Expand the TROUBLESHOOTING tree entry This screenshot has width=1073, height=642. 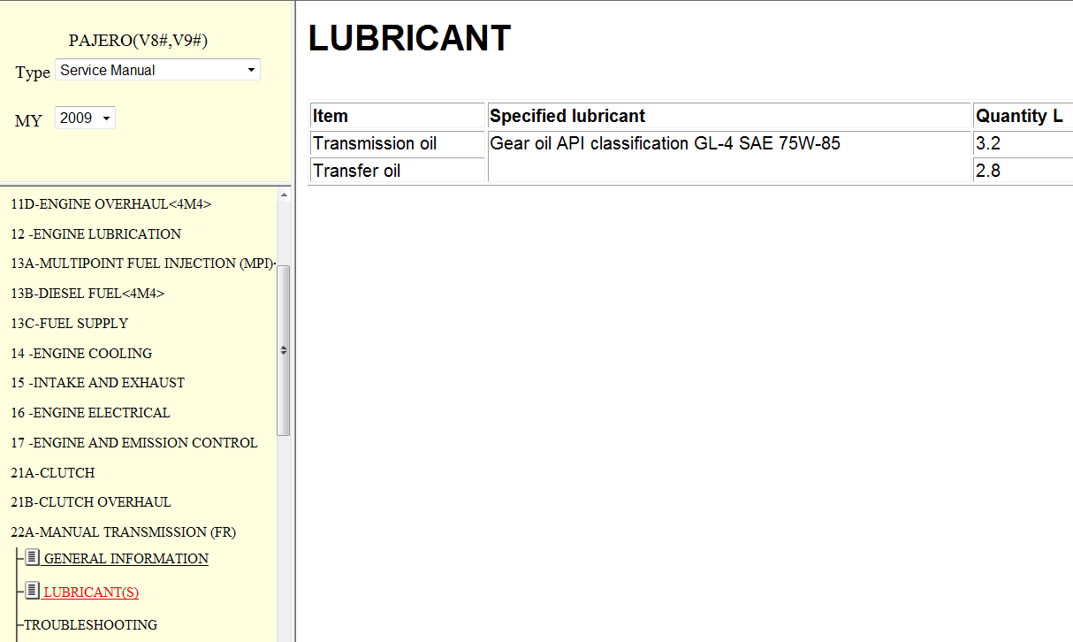coord(90,624)
